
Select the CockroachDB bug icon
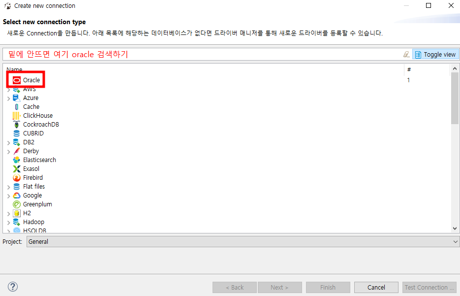point(16,125)
